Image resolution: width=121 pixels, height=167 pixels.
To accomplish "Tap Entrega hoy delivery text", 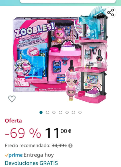I will 39,155.
